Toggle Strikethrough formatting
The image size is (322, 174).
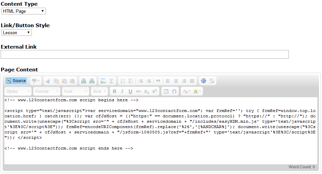point(139,91)
